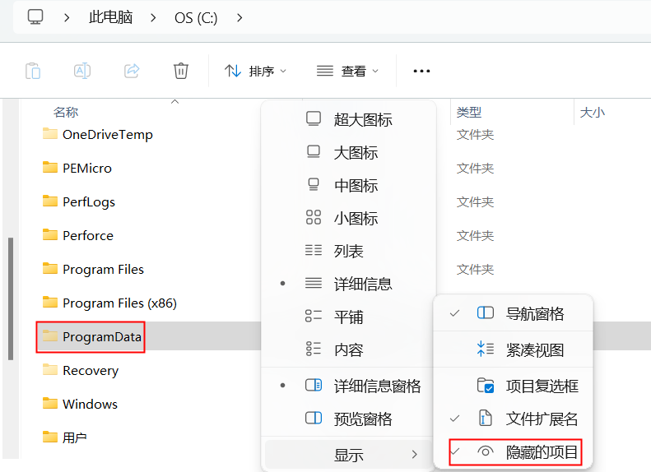Viewport: 651px width, 472px height.
Task: Open the 排序 sort dropdown
Action: [256, 71]
